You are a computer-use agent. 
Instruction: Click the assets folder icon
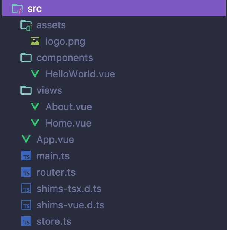[x=26, y=25]
